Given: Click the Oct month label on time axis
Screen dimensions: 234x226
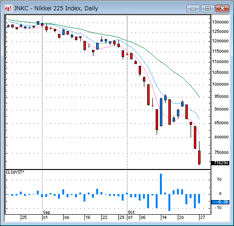Looking at the screenshot, I should coord(131,212).
